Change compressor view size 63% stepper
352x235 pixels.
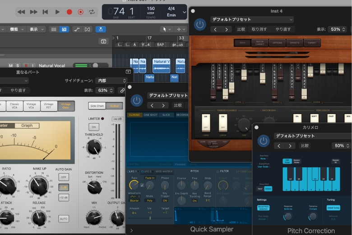[105, 90]
